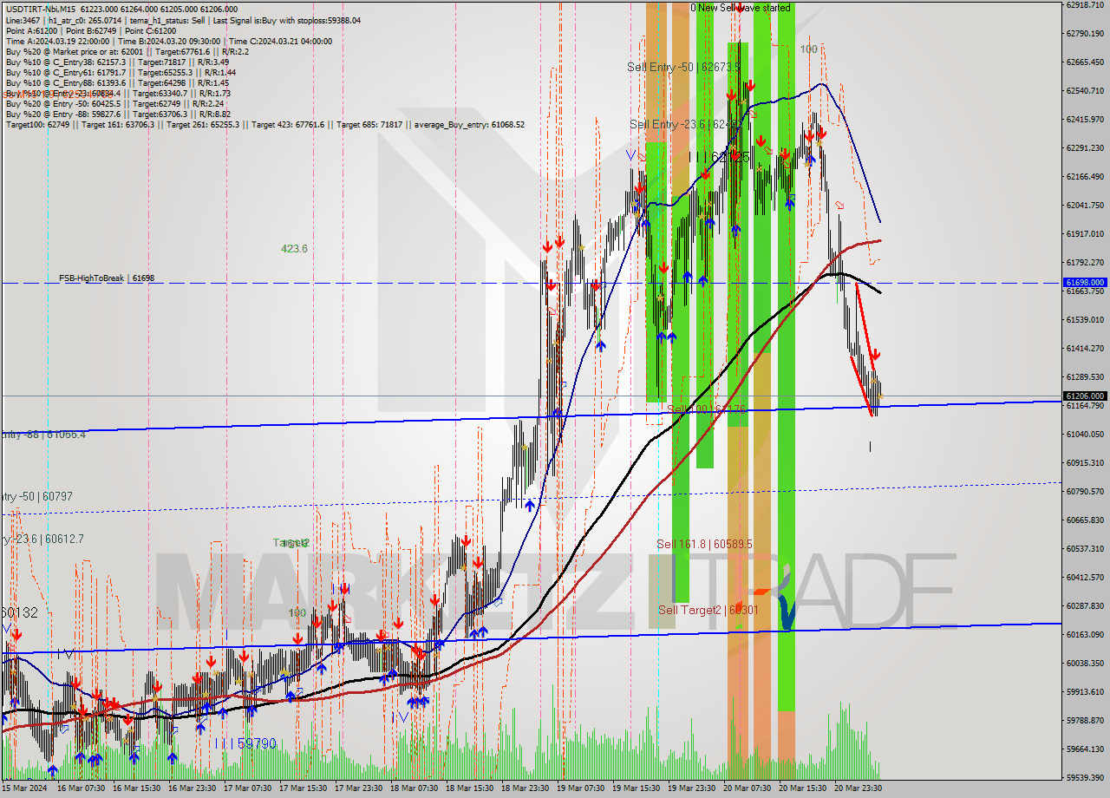Click price axis value 61539.010
This screenshot has height=798, width=1110.
point(1084,320)
